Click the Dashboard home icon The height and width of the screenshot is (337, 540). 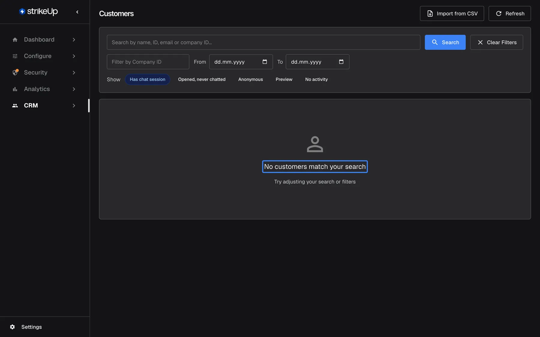pos(15,40)
